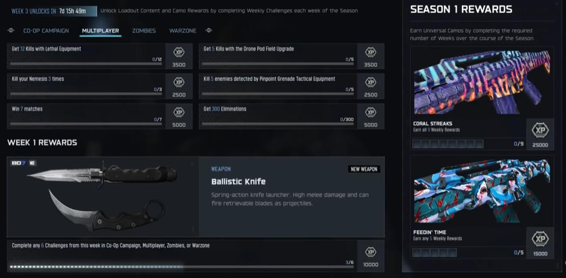The image size is (566, 278).
Task: Click the Feedin' Time 15000 XP icon
Action: (x=540, y=239)
